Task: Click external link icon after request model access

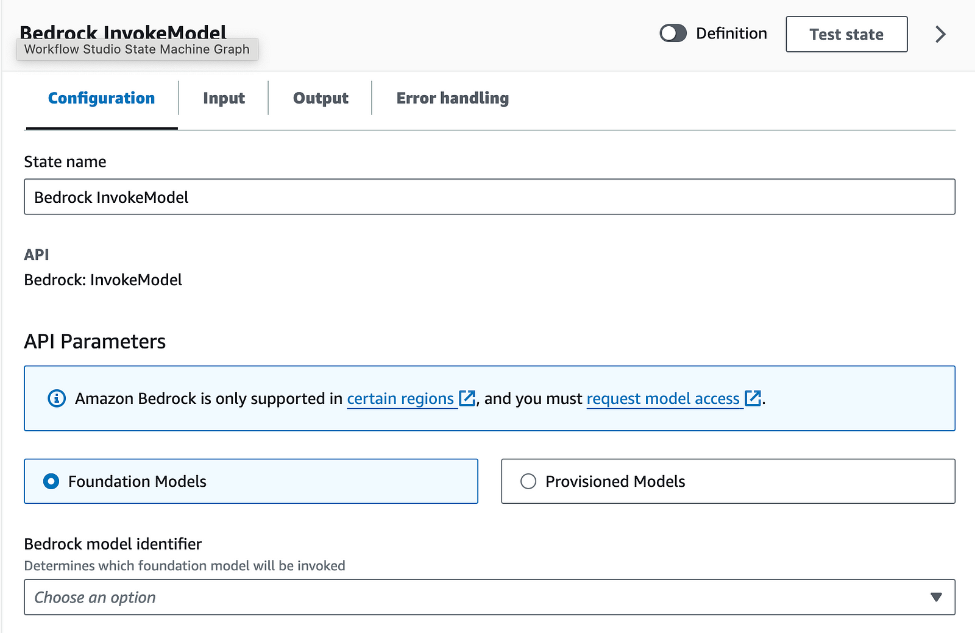Action: pyautogui.click(x=753, y=398)
